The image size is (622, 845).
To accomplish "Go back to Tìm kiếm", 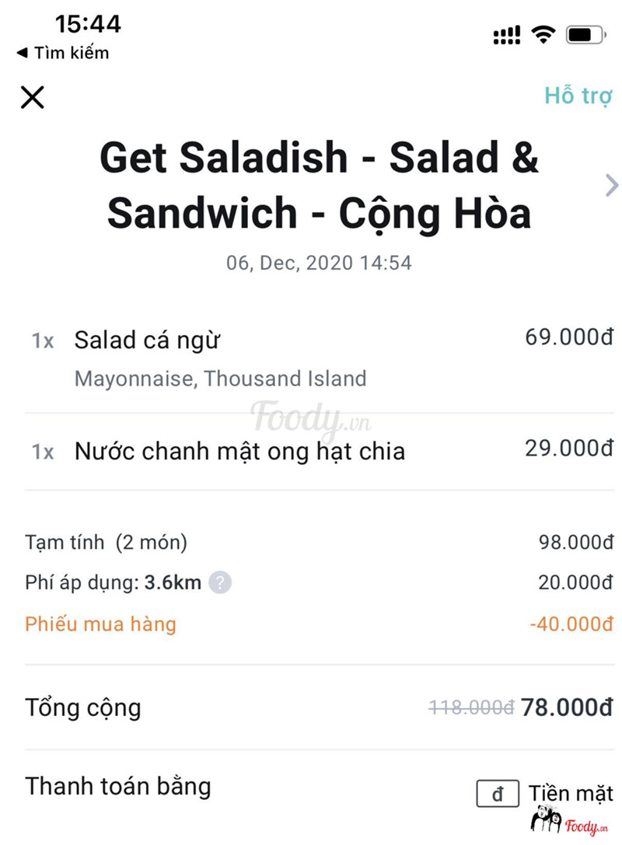I will (x=63, y=53).
